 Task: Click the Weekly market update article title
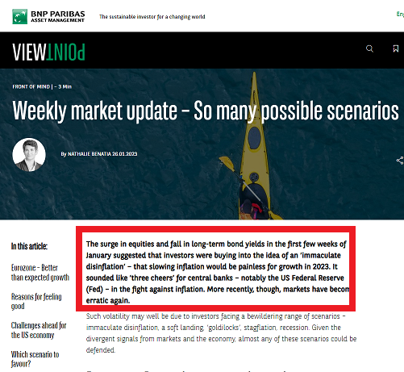tap(206, 111)
